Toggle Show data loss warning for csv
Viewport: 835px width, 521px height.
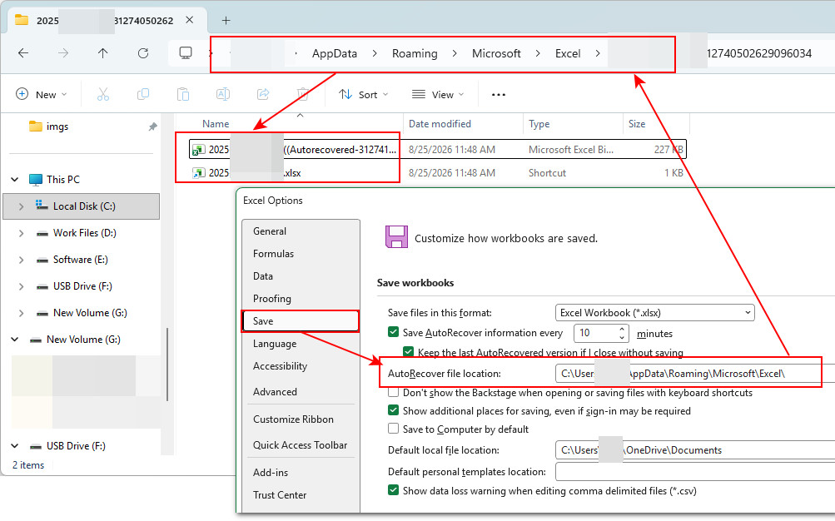click(393, 490)
